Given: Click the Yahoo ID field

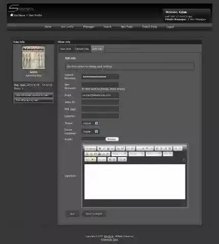Looking at the screenshot, I should [x=100, y=102].
